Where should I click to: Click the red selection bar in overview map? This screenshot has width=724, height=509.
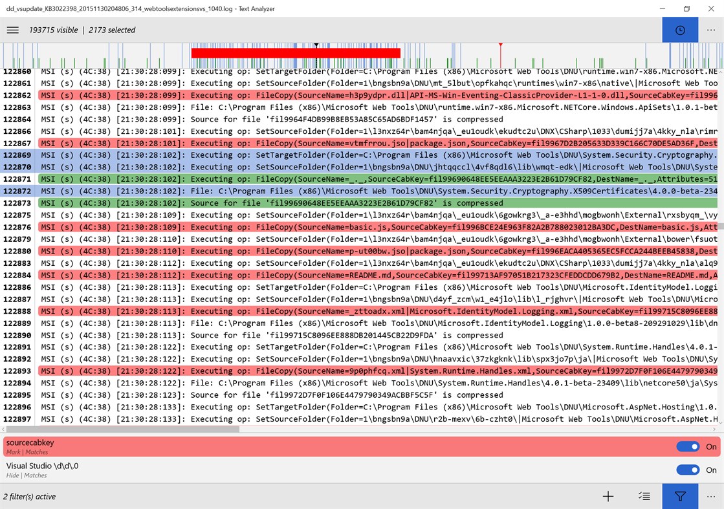[x=296, y=52]
